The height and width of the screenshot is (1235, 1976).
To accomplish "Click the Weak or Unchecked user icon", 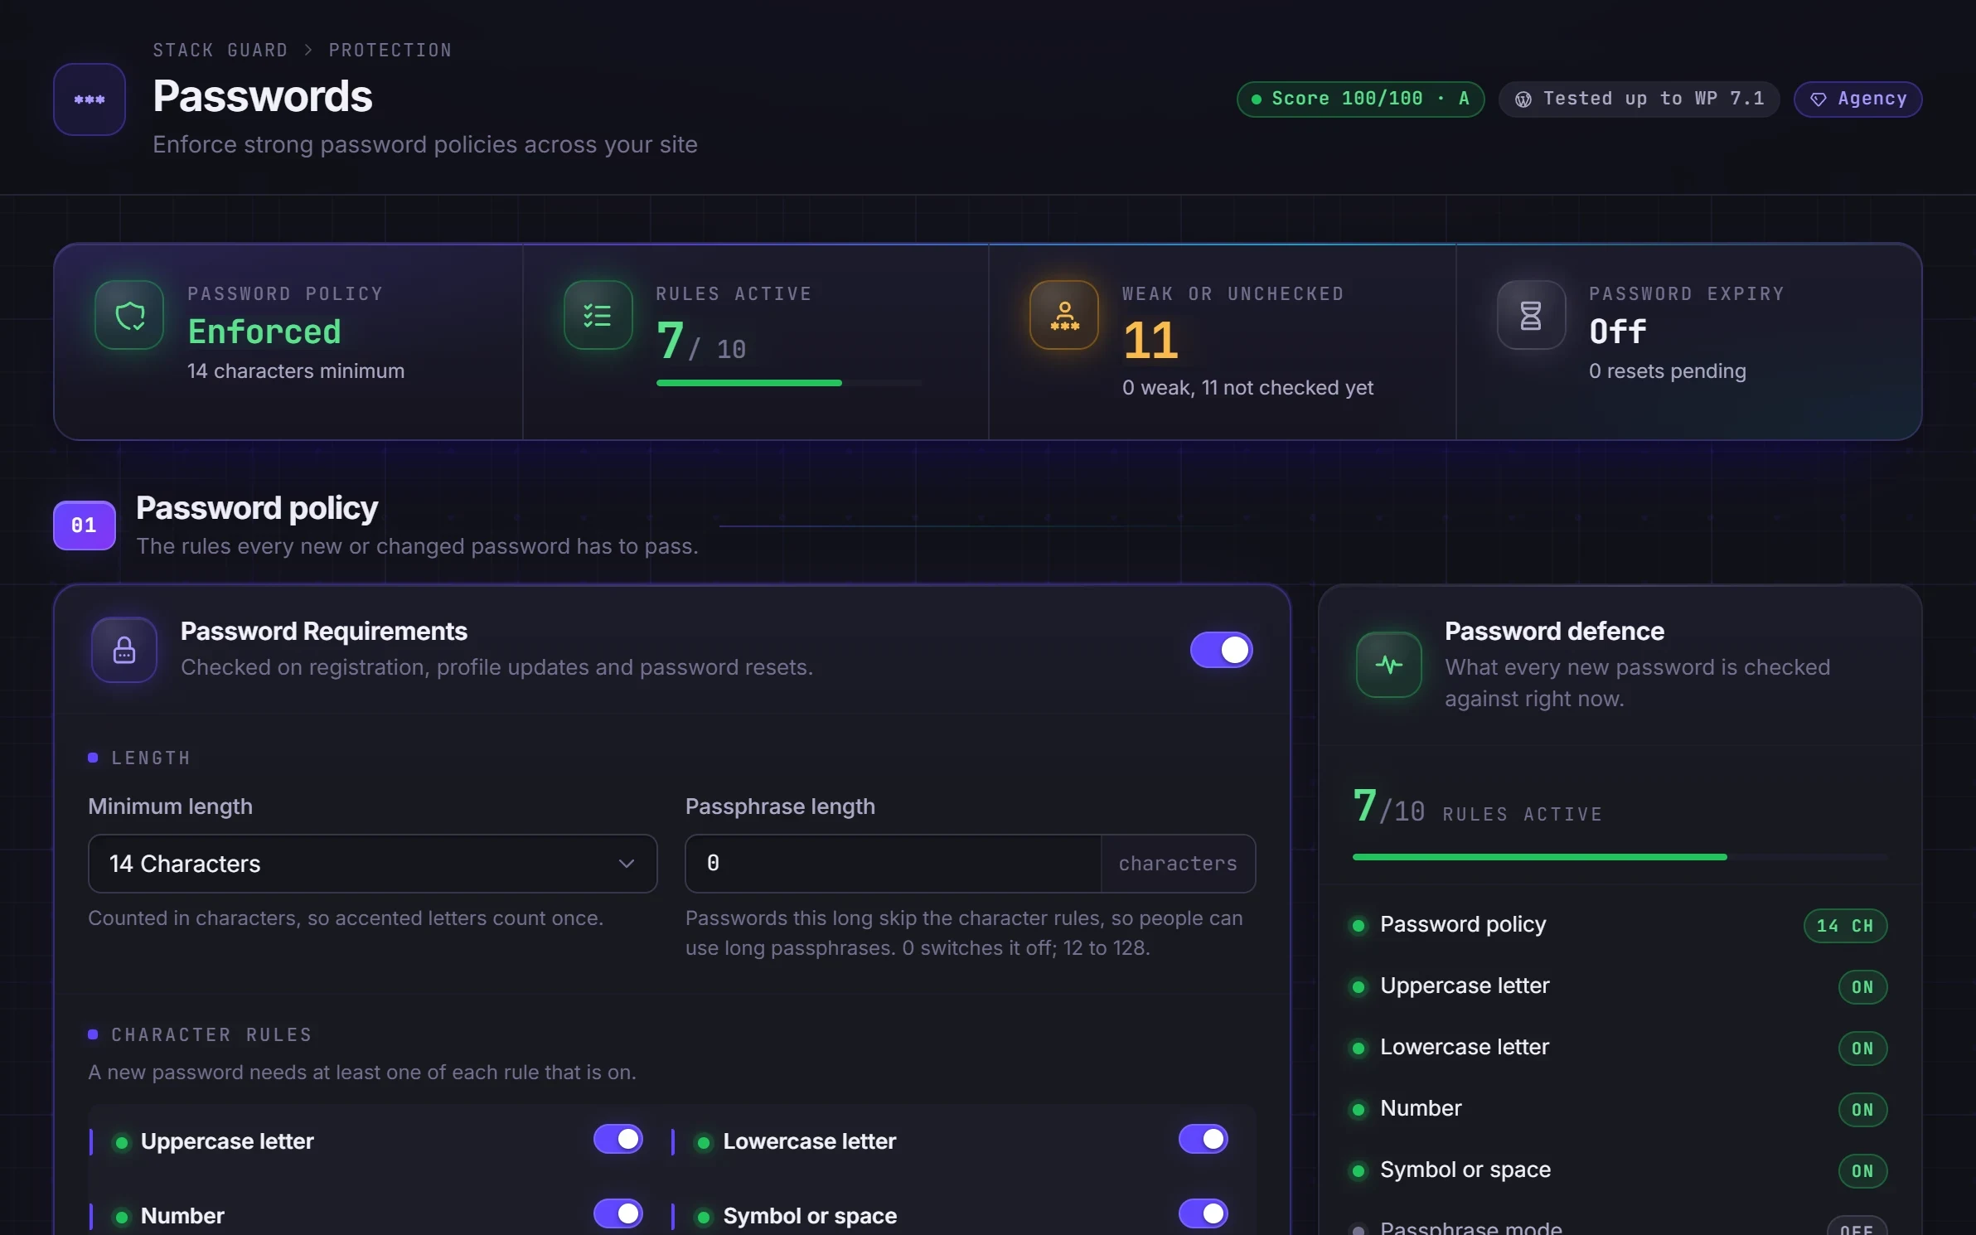I will pyautogui.click(x=1064, y=315).
